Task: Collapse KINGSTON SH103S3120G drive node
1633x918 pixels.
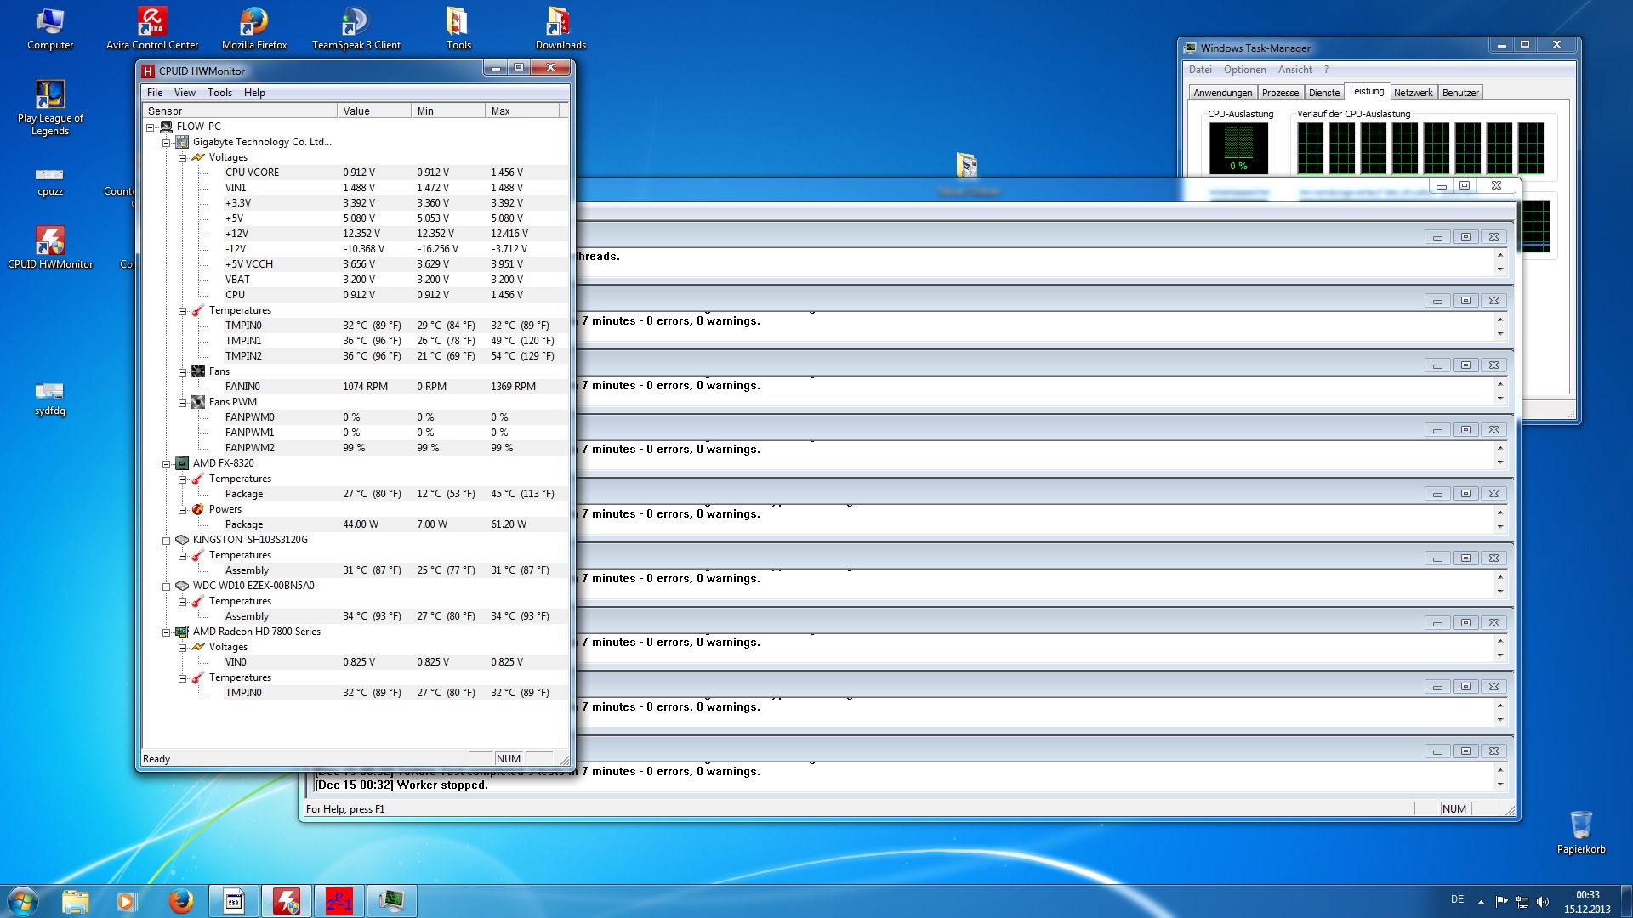Action: 167,541
